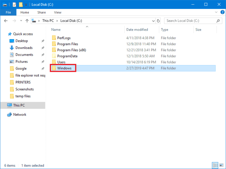Viewport: 226px width, 169px height.
Task: Select This PC in navigation pane
Action: click(x=23, y=105)
